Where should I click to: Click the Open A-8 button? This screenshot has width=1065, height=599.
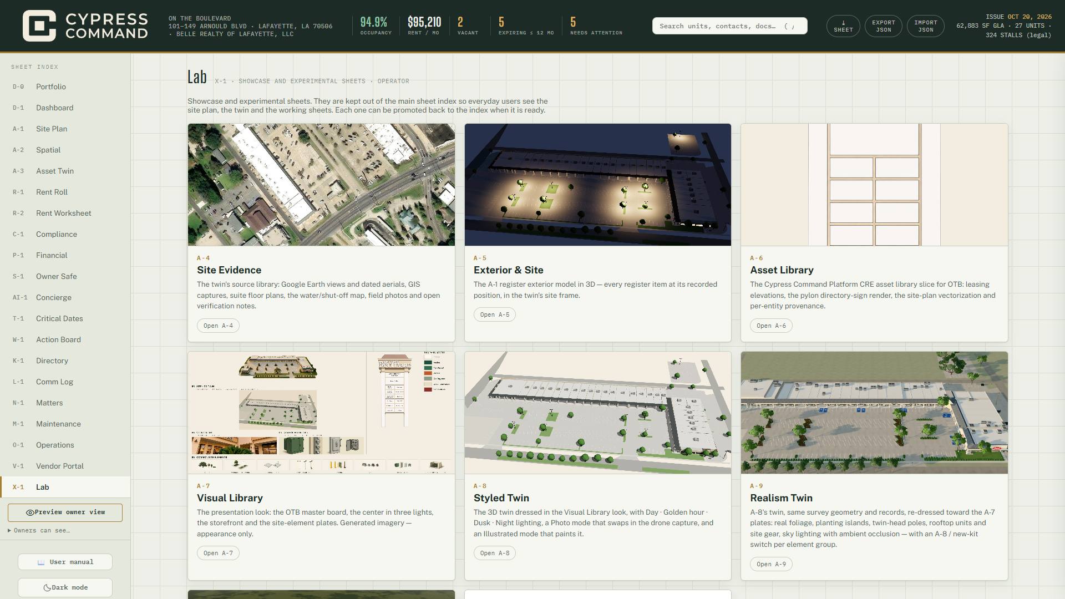[495, 553]
